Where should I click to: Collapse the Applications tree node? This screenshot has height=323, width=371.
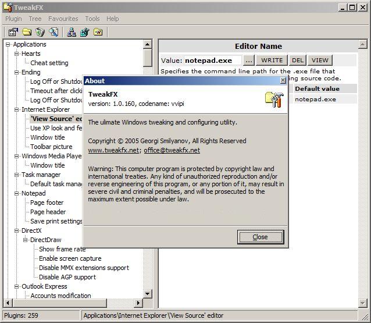(x=8, y=44)
